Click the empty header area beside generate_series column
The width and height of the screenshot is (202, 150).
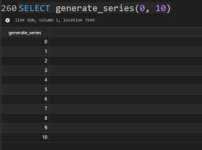click(x=126, y=32)
